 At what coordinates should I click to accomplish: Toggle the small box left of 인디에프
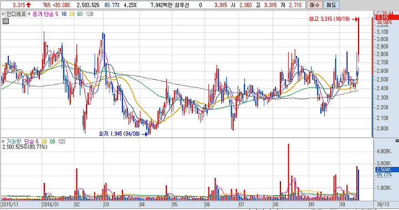[x=3, y=14]
